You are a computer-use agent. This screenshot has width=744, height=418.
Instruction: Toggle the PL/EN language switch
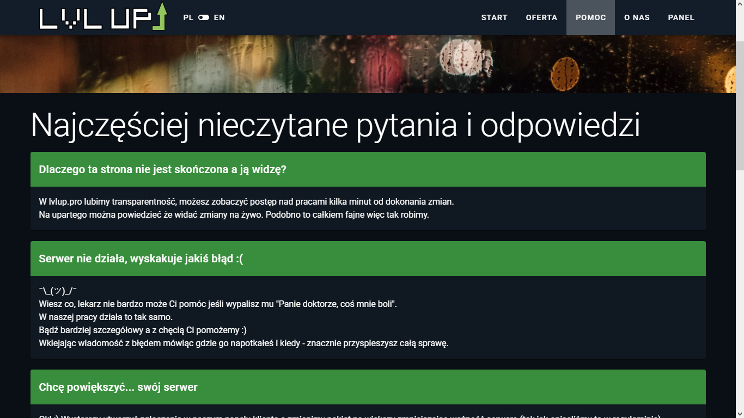click(x=204, y=17)
